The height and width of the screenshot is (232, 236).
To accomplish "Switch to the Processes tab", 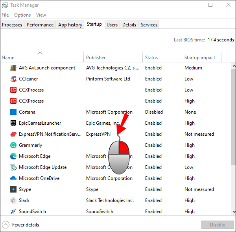I will point(12,25).
